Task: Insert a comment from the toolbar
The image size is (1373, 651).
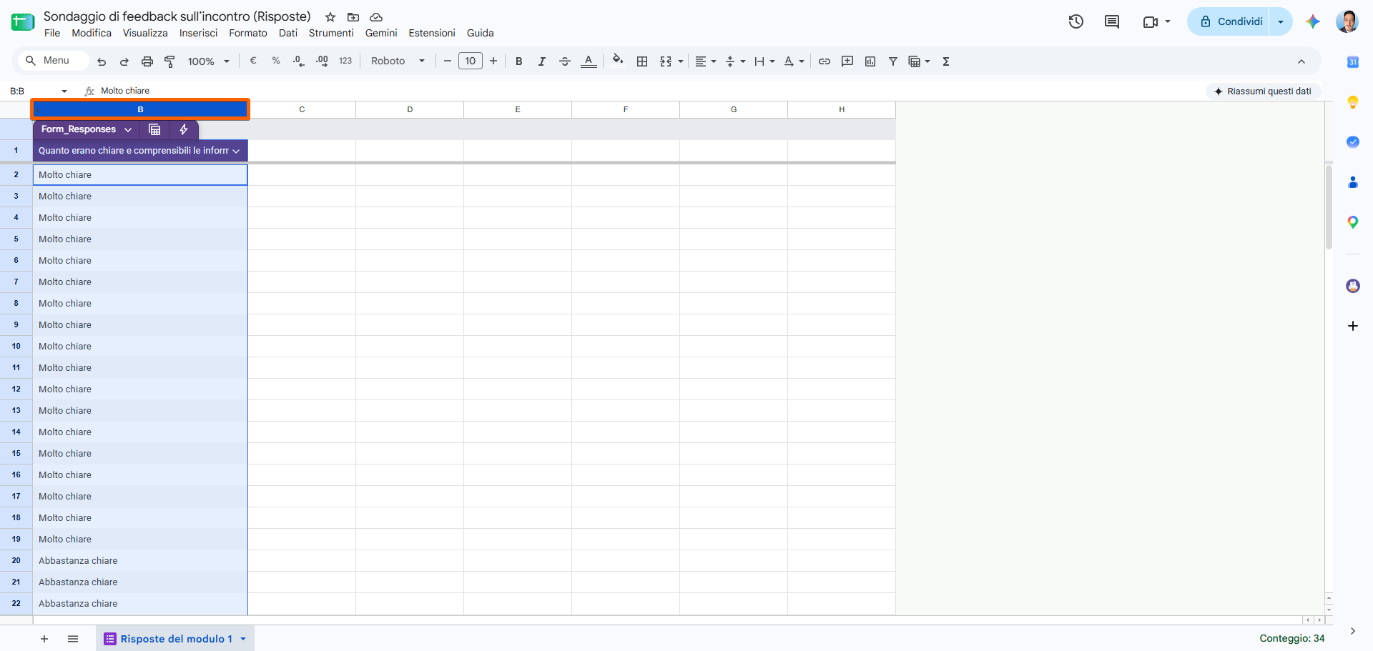Action: coord(847,61)
